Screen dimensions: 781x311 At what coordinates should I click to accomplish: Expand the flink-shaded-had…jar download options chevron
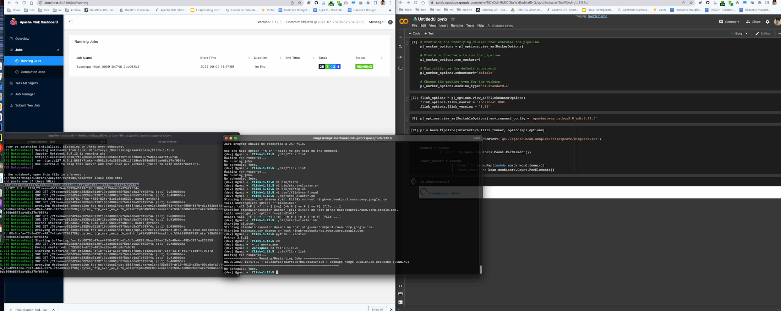(53, 309)
